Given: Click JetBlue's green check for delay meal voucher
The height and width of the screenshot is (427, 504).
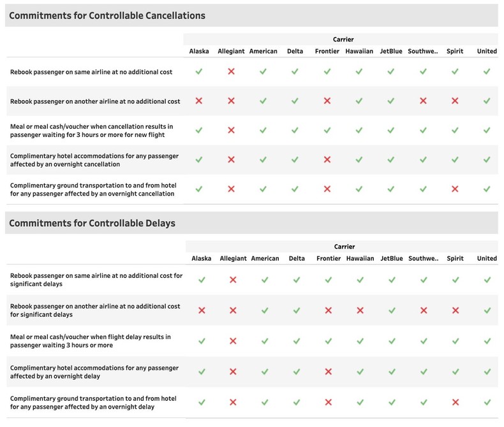Looking at the screenshot, I should (391, 341).
